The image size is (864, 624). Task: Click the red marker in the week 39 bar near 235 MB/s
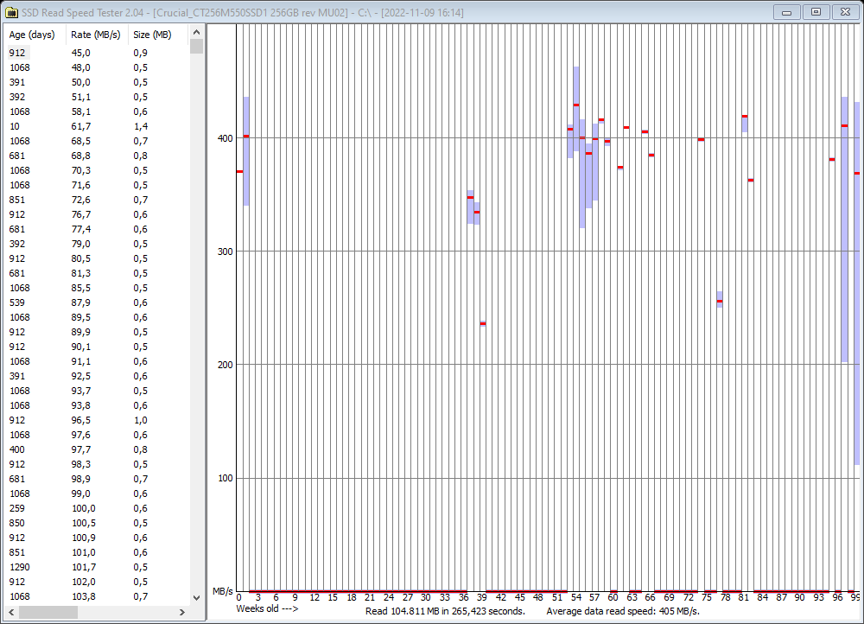(483, 323)
